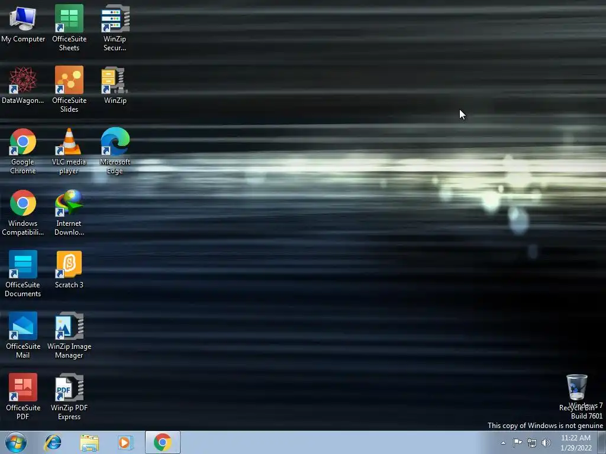
Task: Show hidden system tray icons
Action: point(503,443)
